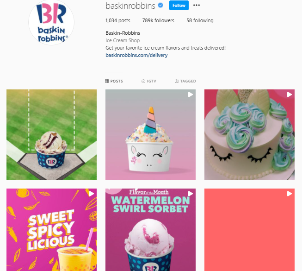Screen dimensions: 302x271
Task: Open the baseball field ice cream post
Action: (x=52, y=134)
